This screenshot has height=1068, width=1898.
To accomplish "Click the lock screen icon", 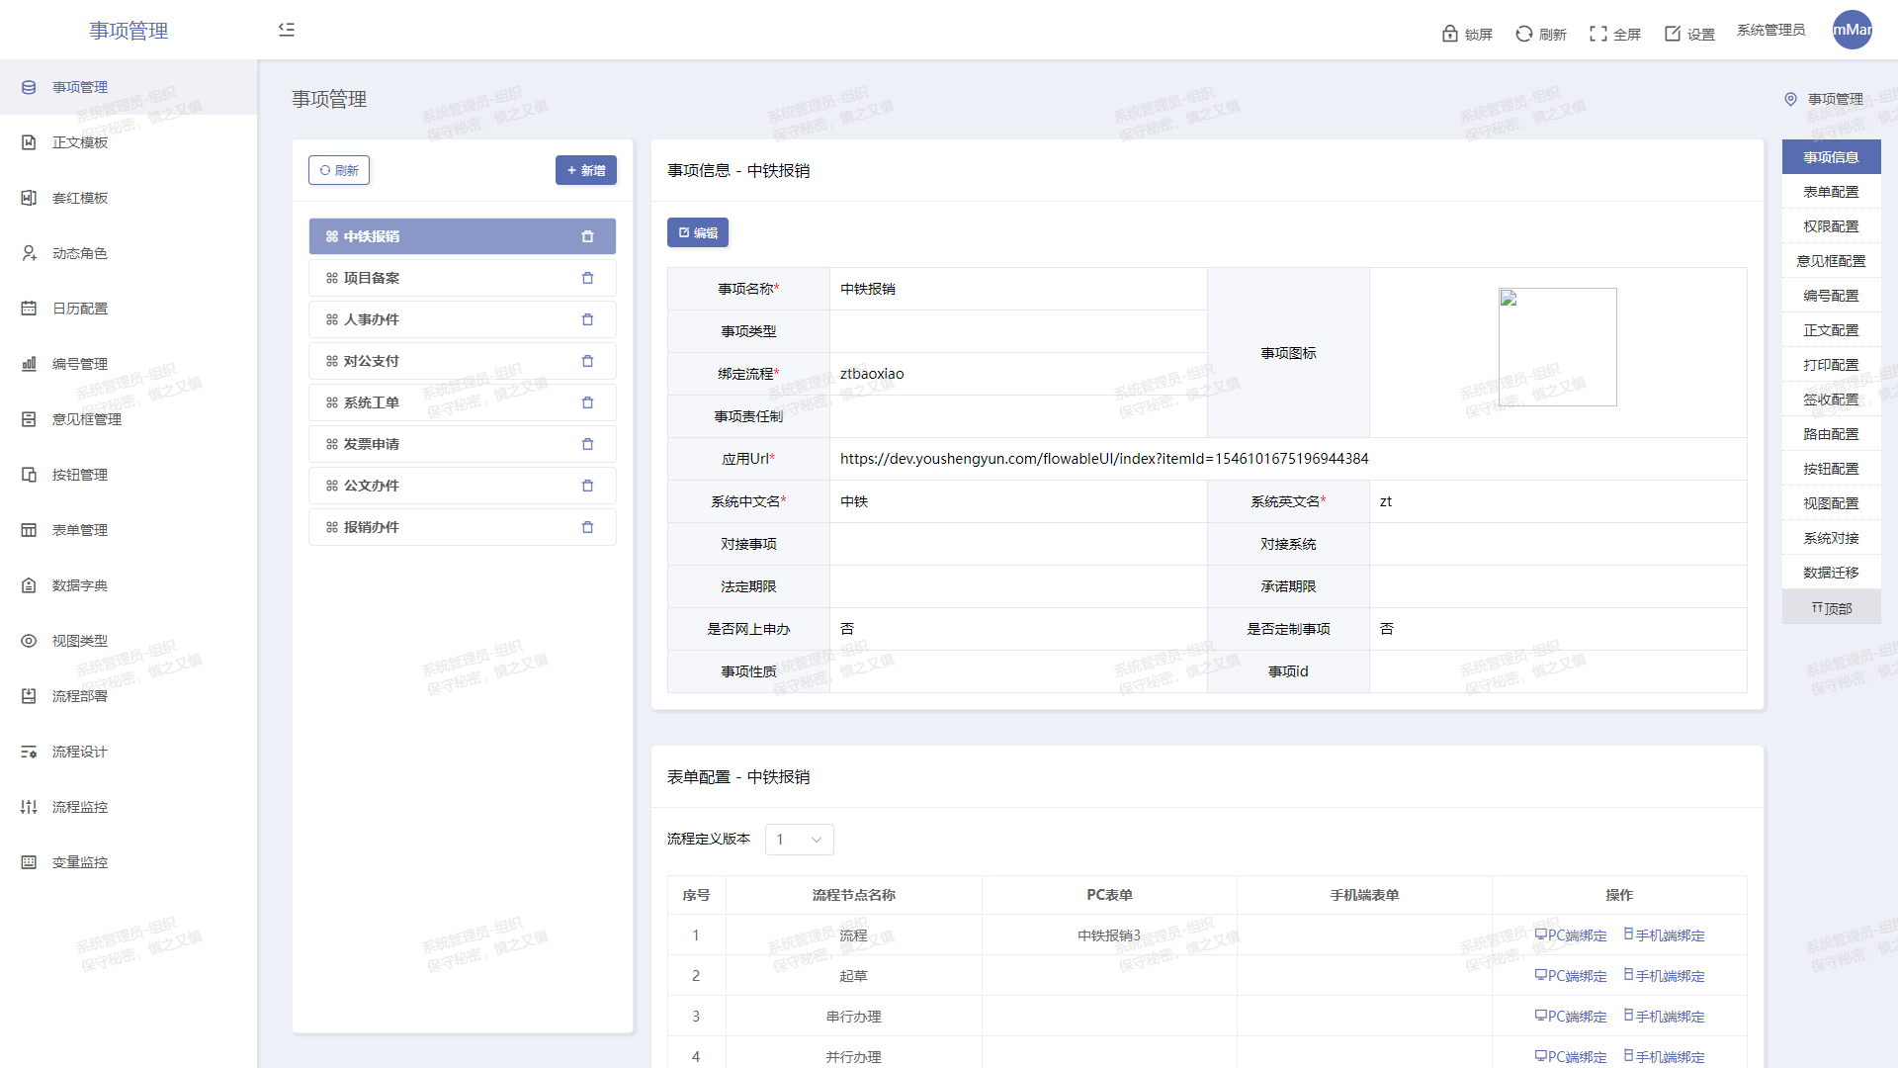I will (x=1449, y=34).
